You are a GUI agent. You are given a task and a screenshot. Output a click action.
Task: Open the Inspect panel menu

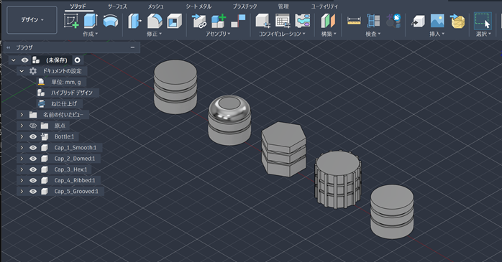373,34
